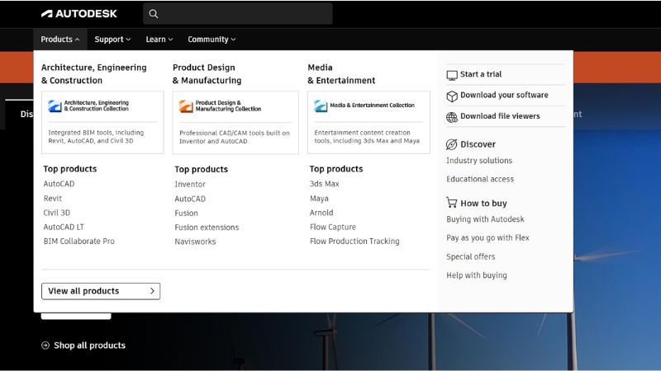
Task: Open the Learn dropdown
Action: click(x=159, y=39)
